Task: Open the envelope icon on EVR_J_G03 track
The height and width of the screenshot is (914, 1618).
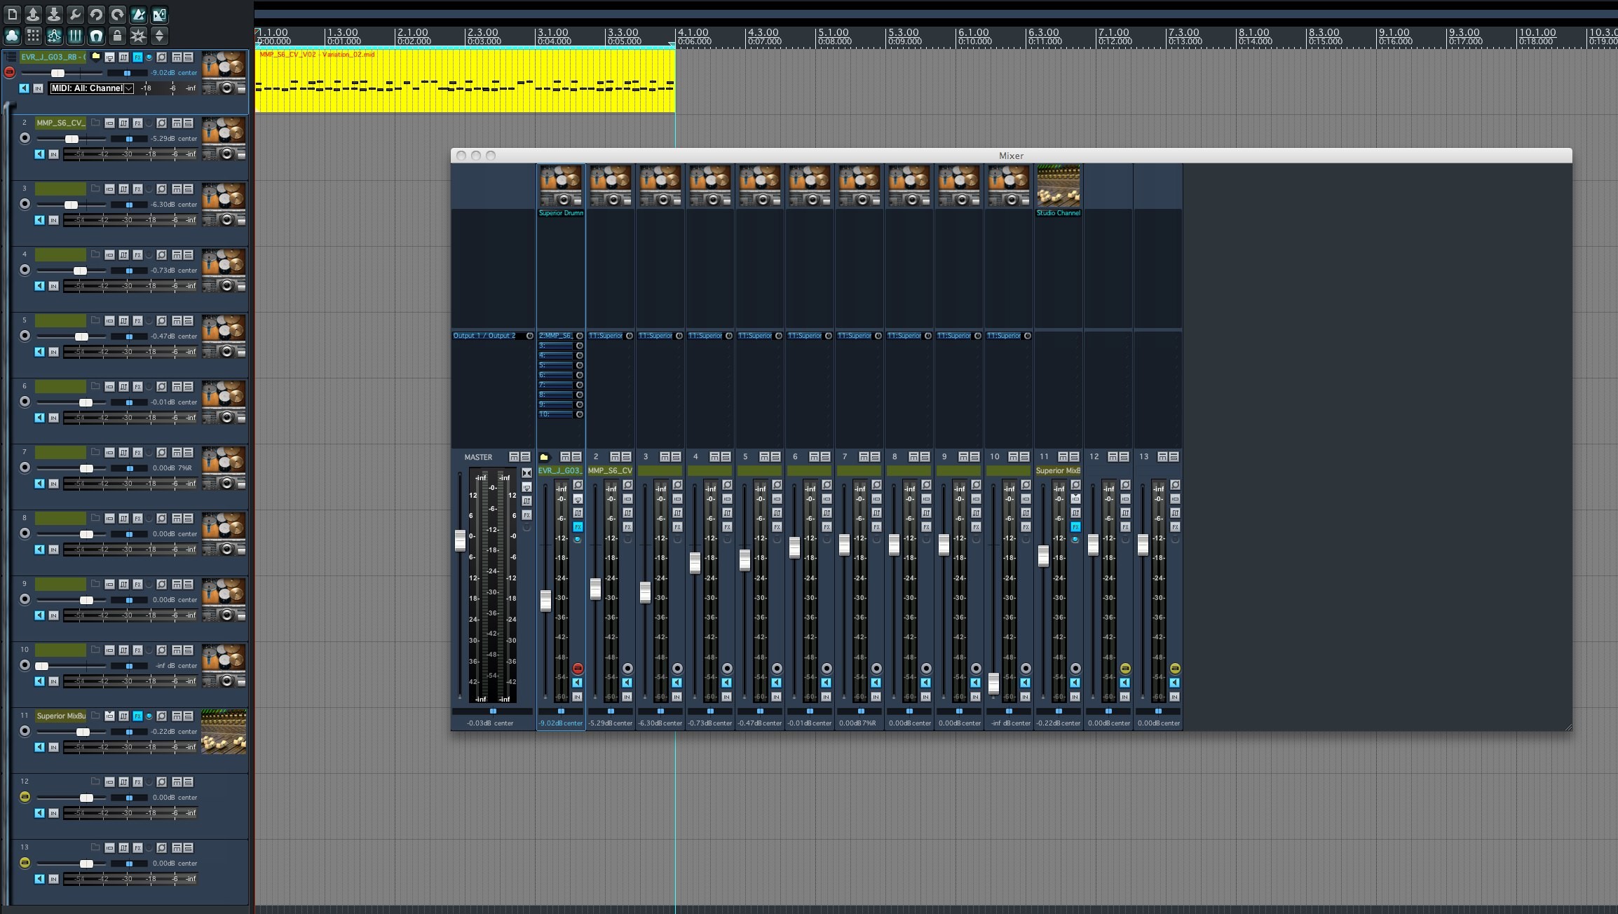Action: click(x=124, y=57)
